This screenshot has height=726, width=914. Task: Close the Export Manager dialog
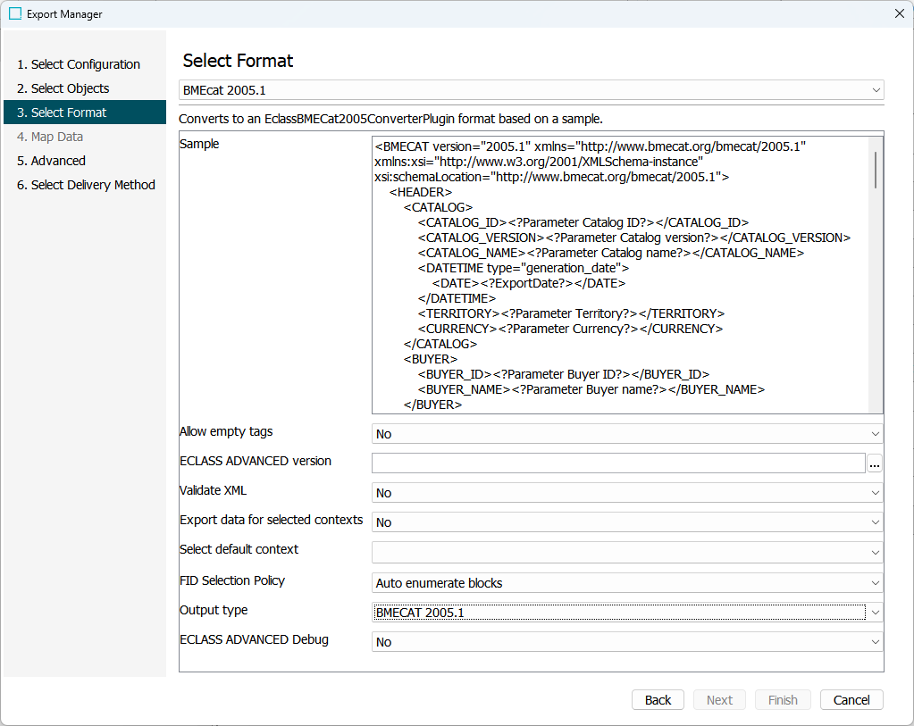899,13
